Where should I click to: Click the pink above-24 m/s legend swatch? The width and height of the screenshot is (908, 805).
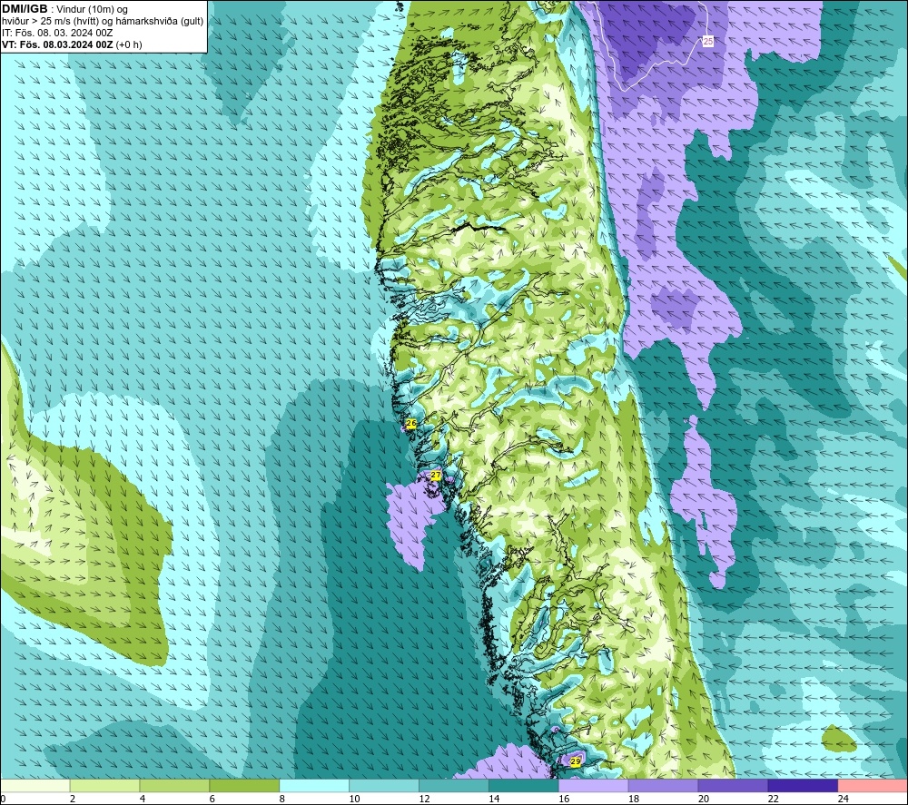click(x=873, y=785)
